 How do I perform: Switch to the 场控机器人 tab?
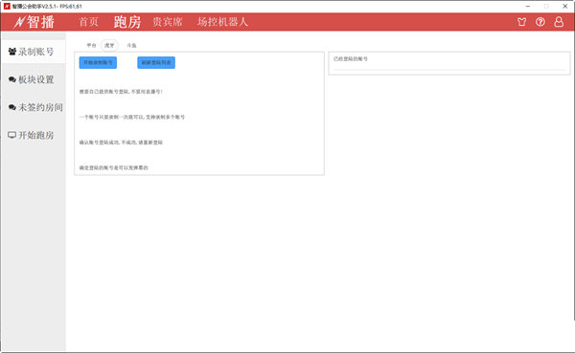222,22
